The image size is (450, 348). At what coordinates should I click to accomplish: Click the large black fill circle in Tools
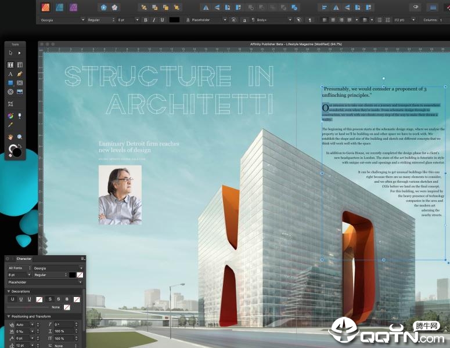click(17, 153)
